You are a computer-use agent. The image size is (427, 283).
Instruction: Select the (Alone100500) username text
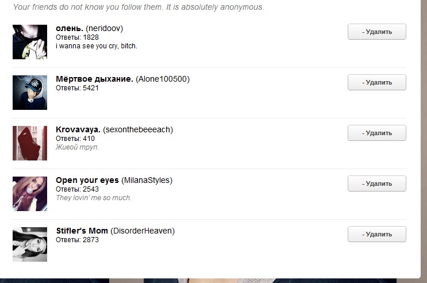pos(163,79)
